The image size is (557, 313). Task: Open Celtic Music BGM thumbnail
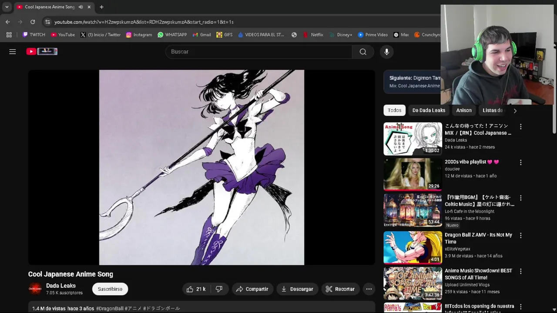pos(413,210)
